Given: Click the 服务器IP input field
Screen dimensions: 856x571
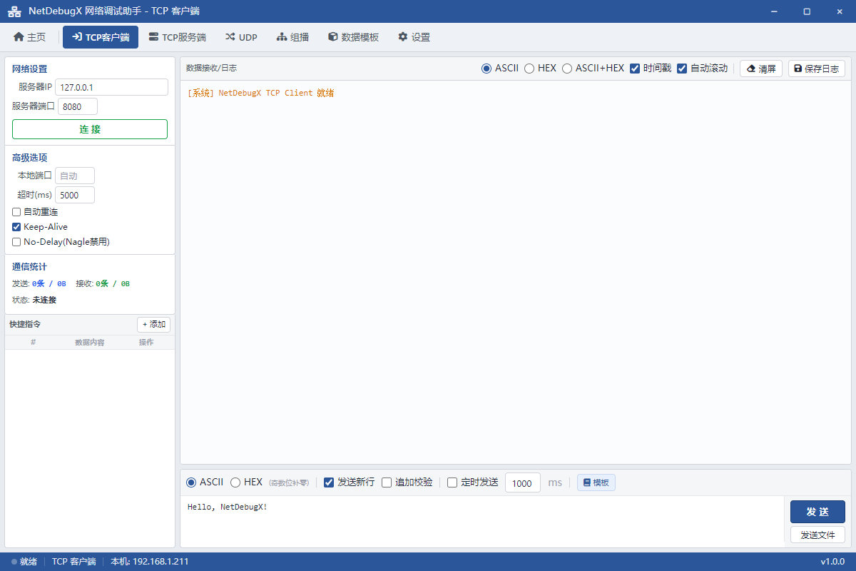Looking at the screenshot, I should pos(111,87).
